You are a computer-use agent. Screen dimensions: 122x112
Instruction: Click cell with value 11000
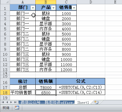click(x=66, y=64)
